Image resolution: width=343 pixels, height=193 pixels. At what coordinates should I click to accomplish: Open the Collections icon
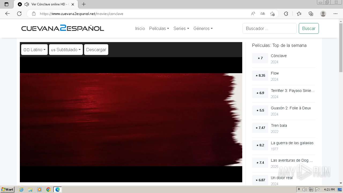(x=311, y=14)
